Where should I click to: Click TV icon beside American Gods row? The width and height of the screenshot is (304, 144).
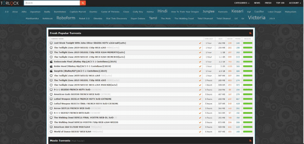(51, 94)
